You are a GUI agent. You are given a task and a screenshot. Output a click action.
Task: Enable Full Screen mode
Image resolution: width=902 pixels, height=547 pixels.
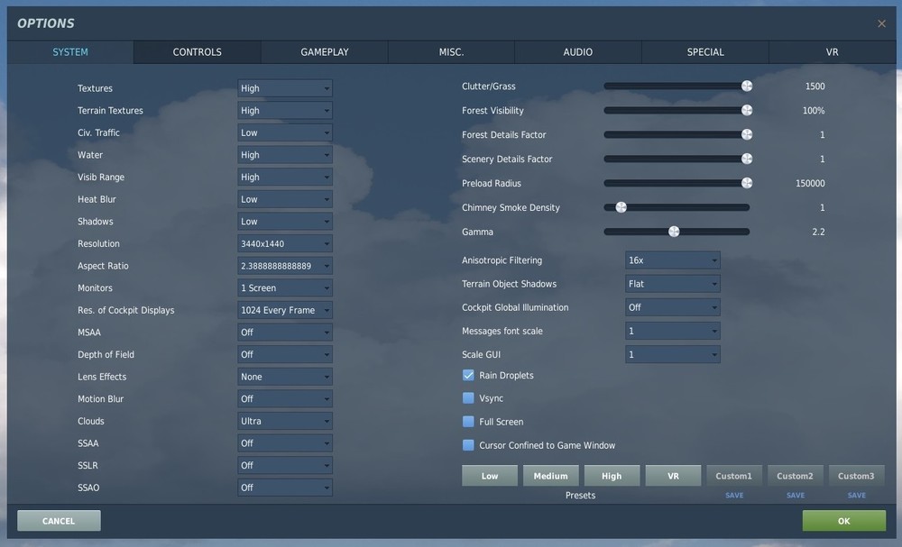point(468,421)
